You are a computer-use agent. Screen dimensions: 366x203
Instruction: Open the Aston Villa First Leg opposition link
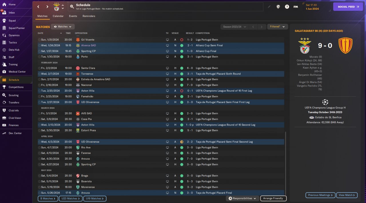tap(88, 91)
